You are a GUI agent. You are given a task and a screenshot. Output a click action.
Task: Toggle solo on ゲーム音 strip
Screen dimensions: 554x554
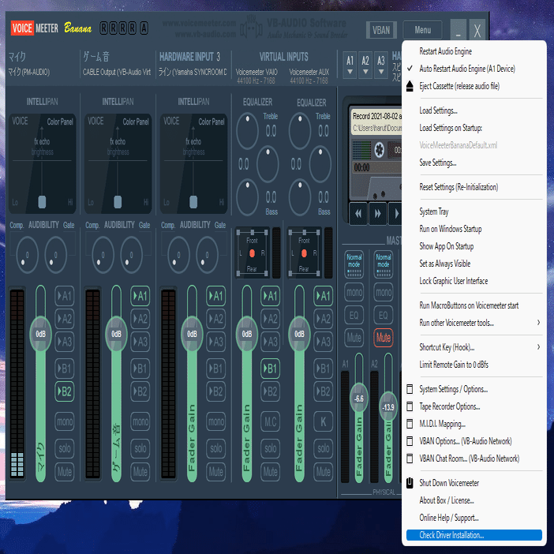(x=140, y=448)
